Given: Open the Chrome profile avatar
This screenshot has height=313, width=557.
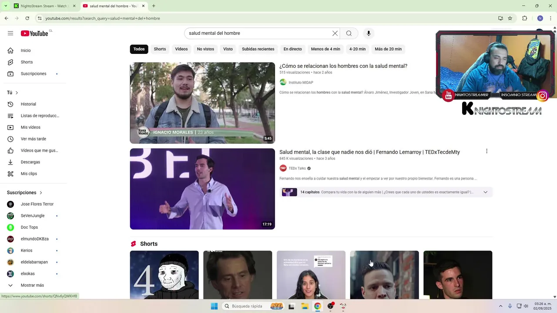Looking at the screenshot, I should click(x=540, y=18).
